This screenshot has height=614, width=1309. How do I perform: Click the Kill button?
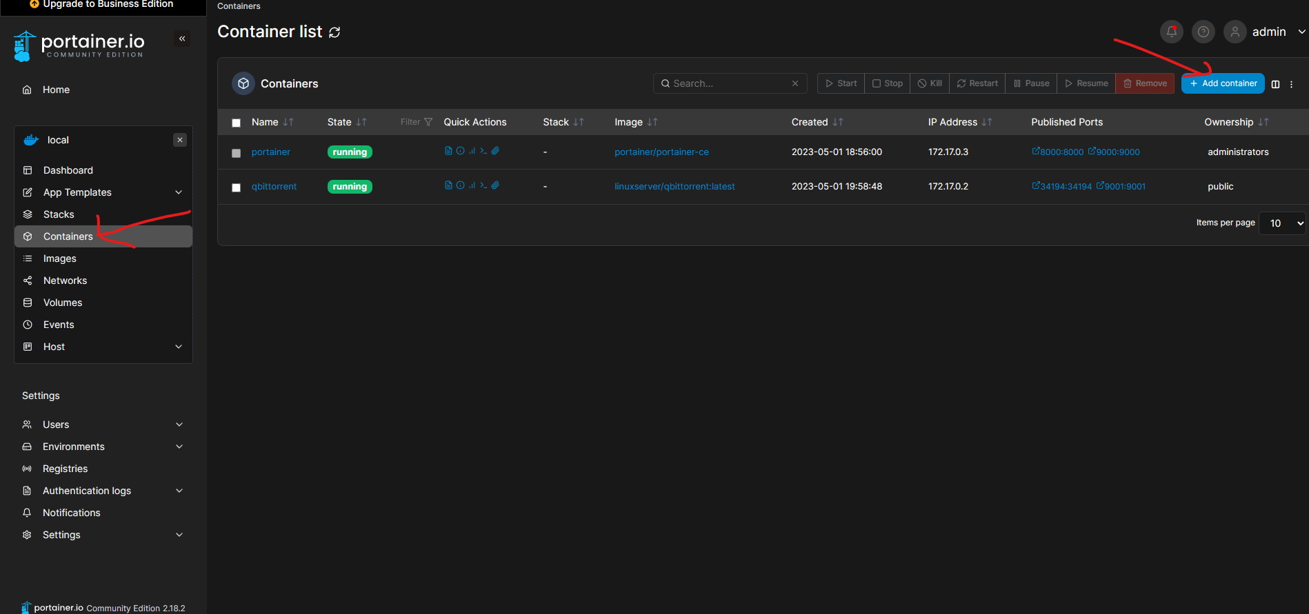click(930, 83)
